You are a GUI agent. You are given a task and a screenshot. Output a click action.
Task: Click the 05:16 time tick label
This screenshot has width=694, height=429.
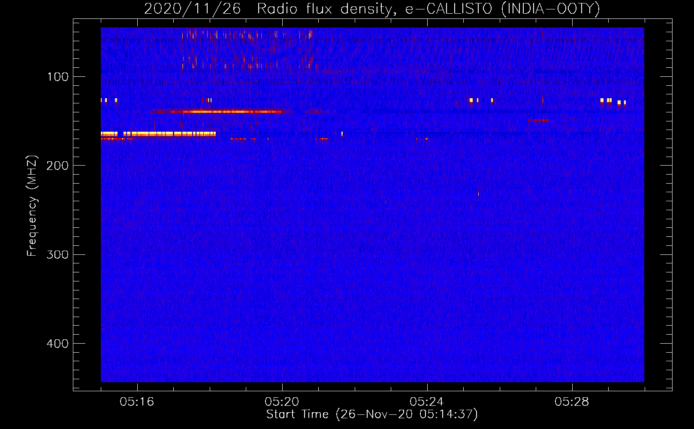(137, 402)
